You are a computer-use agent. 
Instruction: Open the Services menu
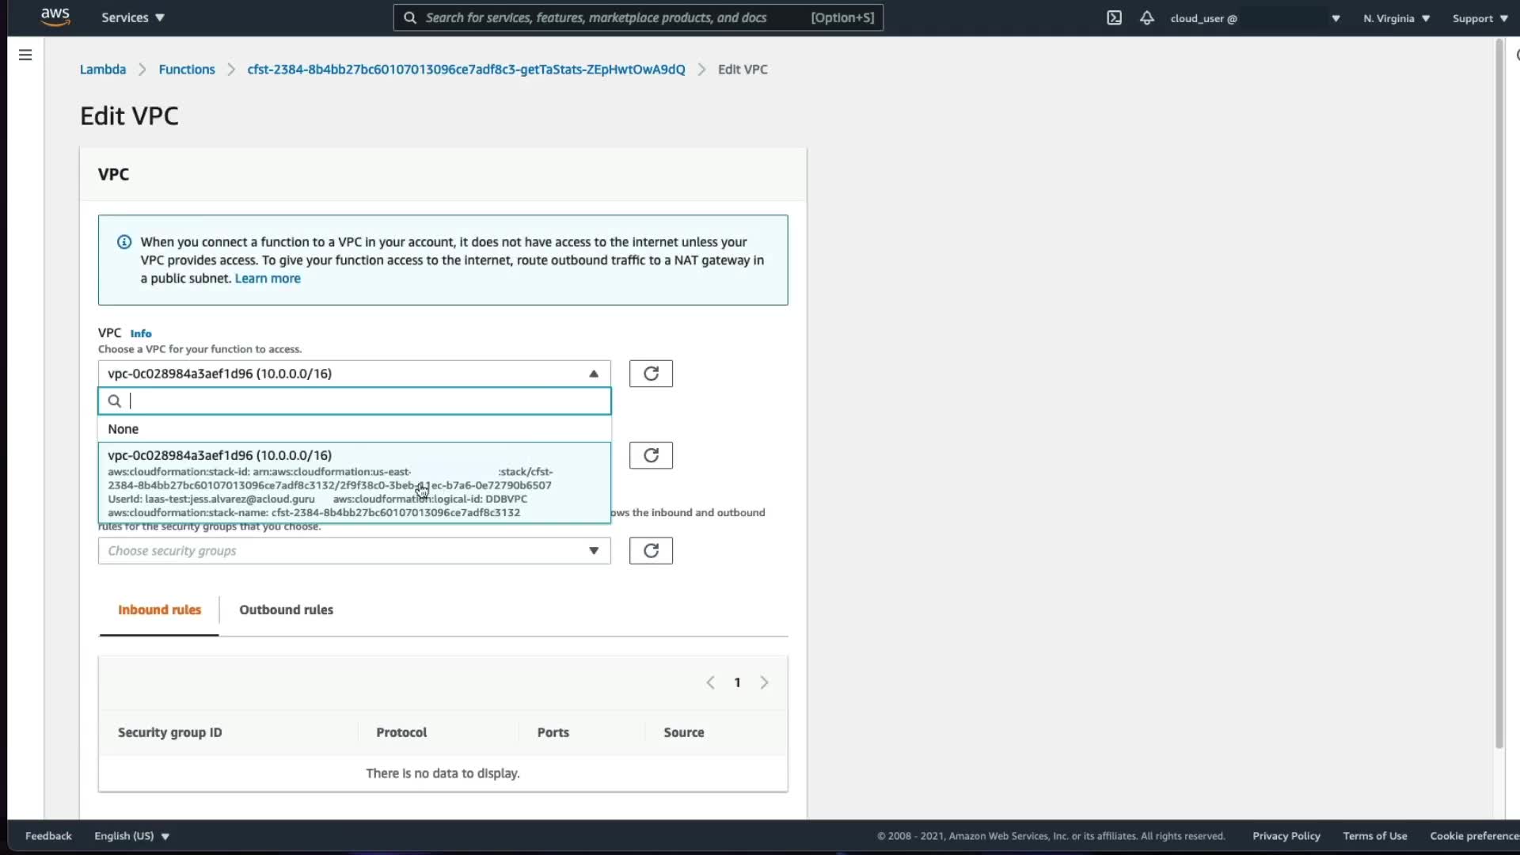click(x=132, y=17)
